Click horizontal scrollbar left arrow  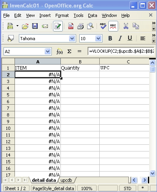click(x=134, y=180)
